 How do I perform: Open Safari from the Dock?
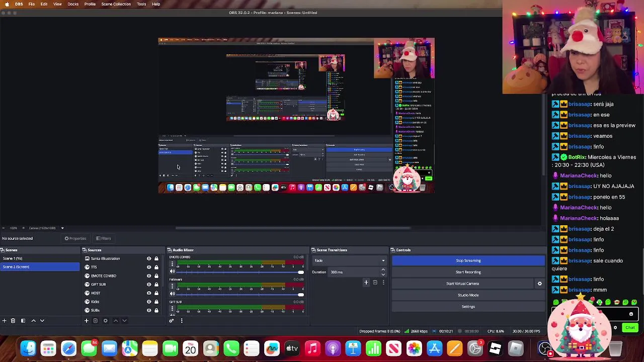[69, 348]
